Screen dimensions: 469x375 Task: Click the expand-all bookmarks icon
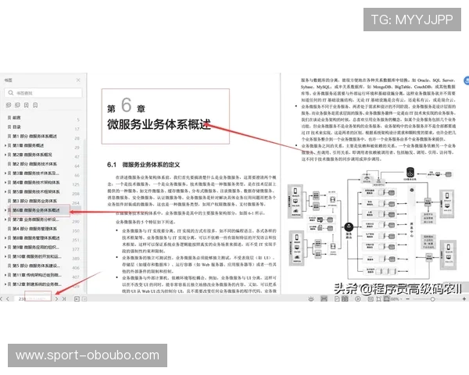[x=9, y=105]
